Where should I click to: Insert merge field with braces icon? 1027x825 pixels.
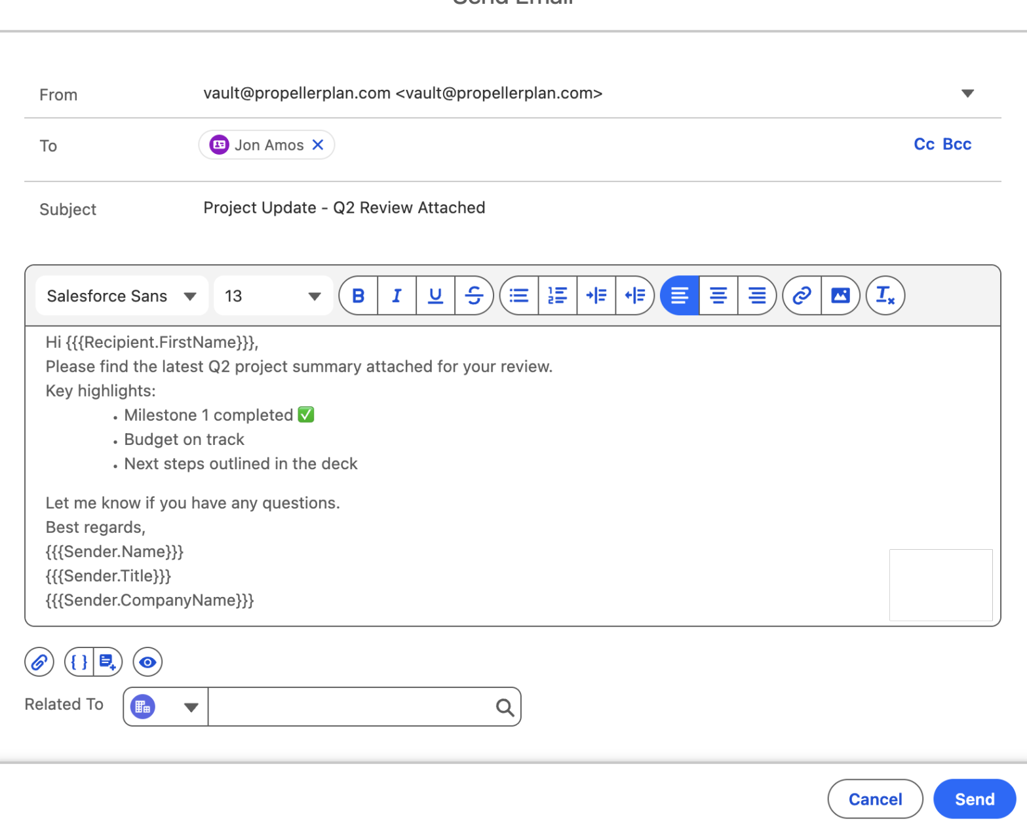(79, 662)
